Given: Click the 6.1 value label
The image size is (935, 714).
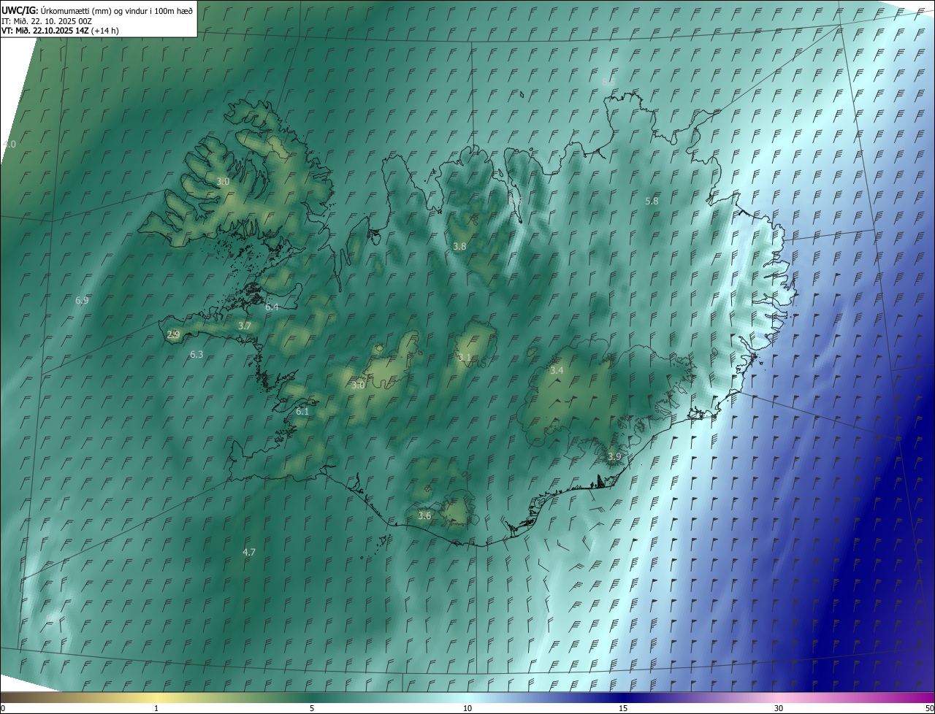Looking at the screenshot, I should click(302, 412).
